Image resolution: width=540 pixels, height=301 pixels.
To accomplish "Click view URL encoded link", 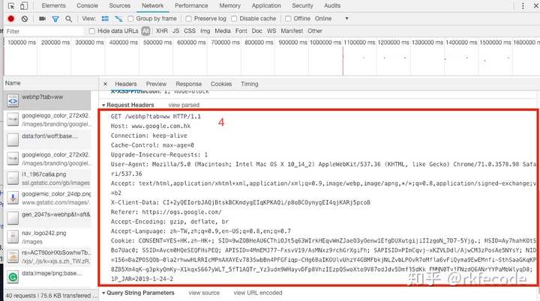I will tap(257, 293).
